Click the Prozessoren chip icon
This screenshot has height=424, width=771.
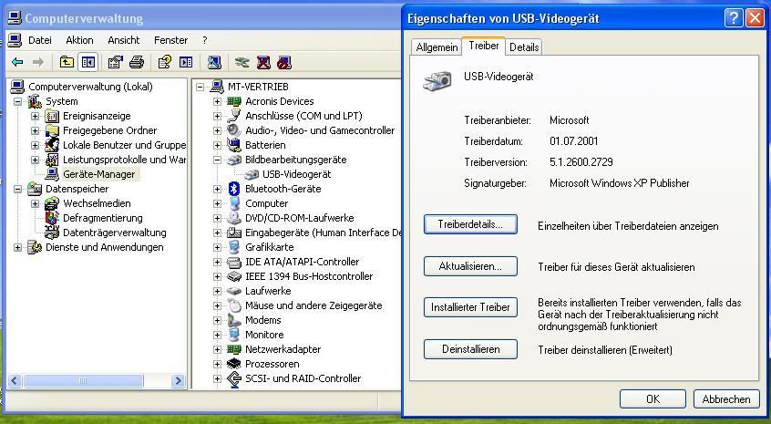(x=234, y=364)
